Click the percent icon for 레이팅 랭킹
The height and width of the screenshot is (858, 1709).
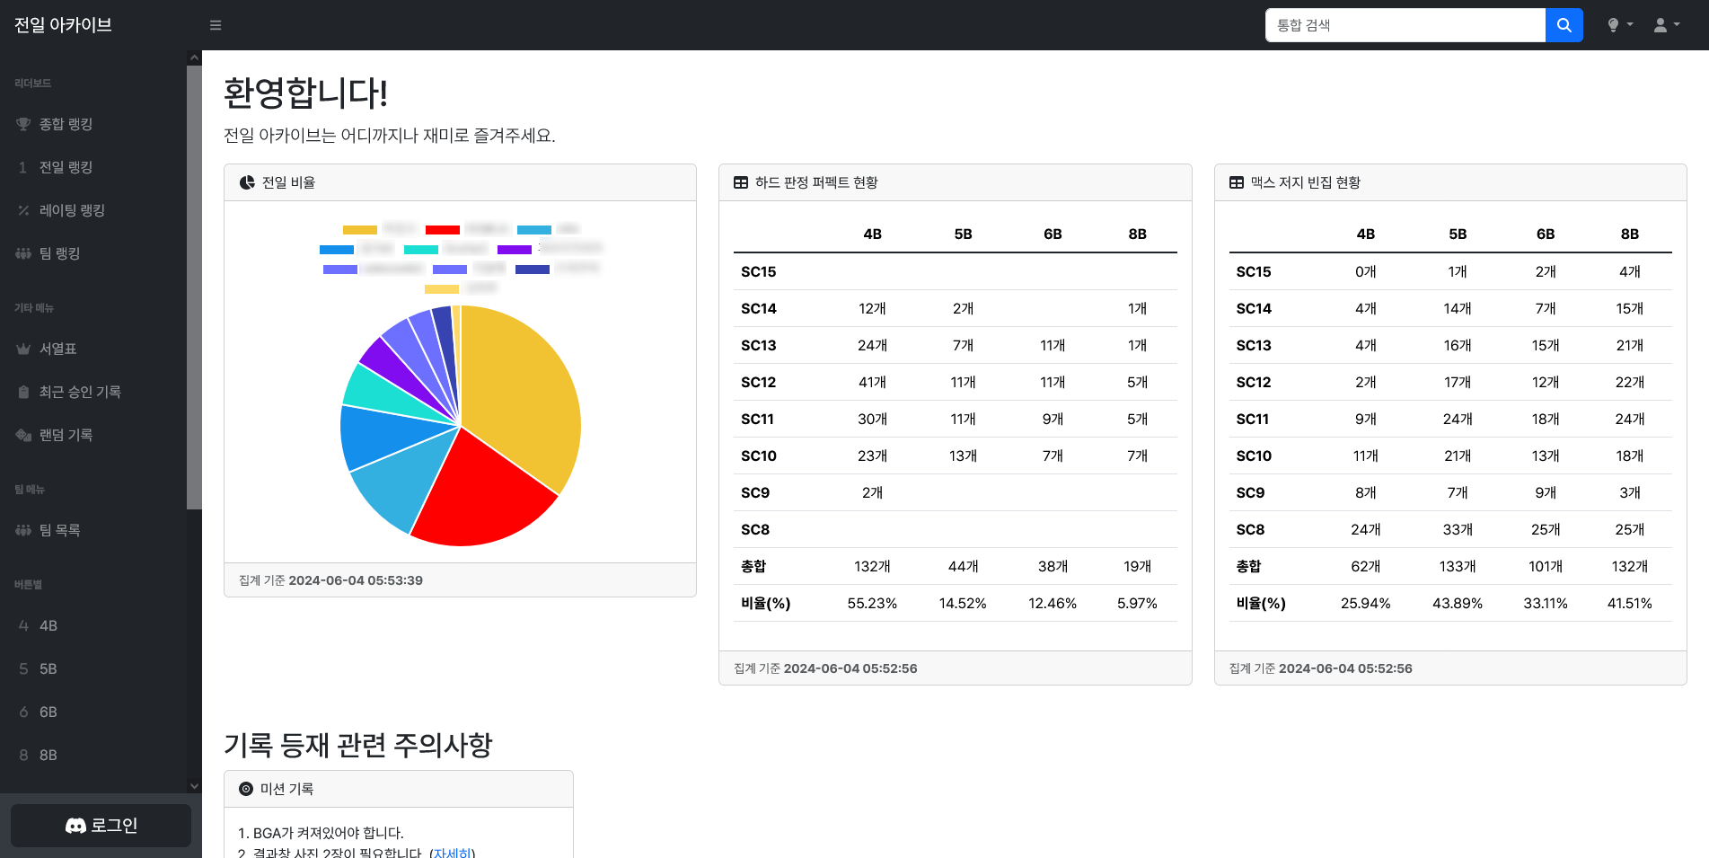[x=23, y=210]
